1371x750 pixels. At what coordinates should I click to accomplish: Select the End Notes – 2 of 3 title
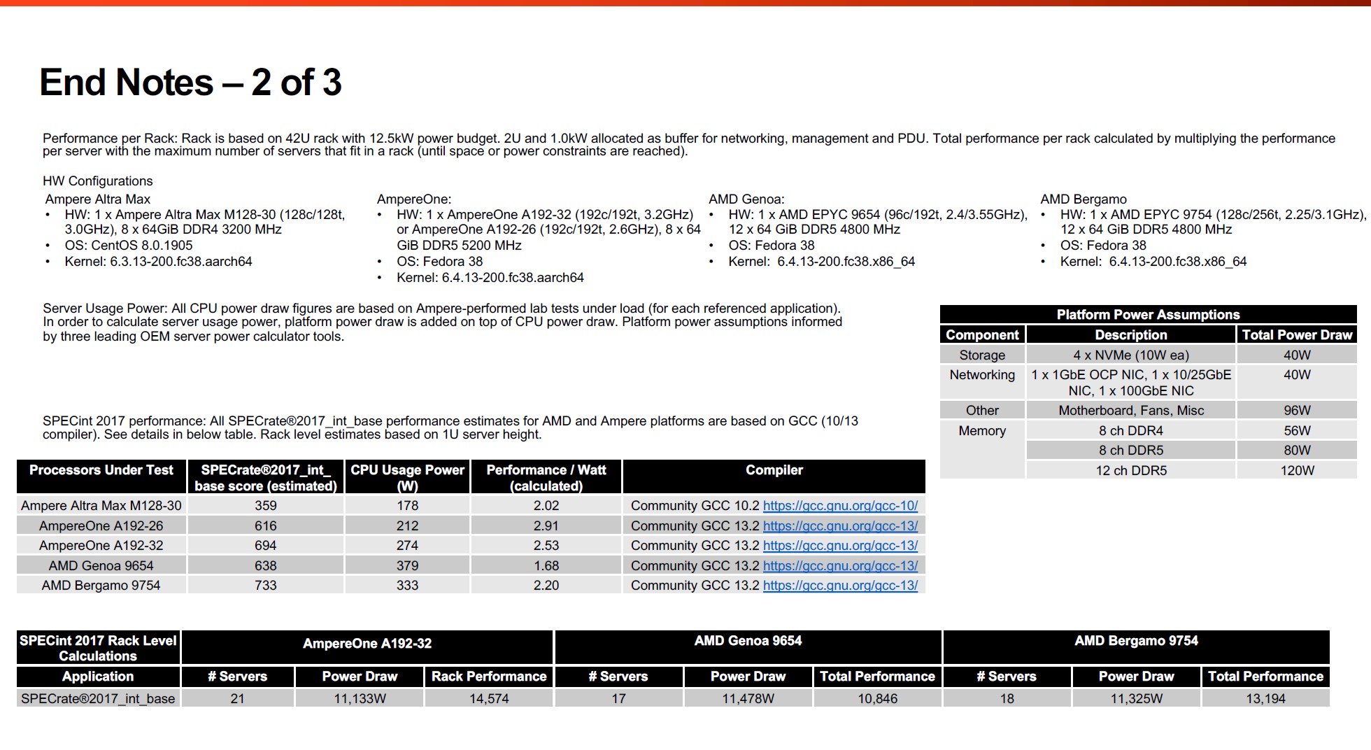pyautogui.click(x=190, y=83)
